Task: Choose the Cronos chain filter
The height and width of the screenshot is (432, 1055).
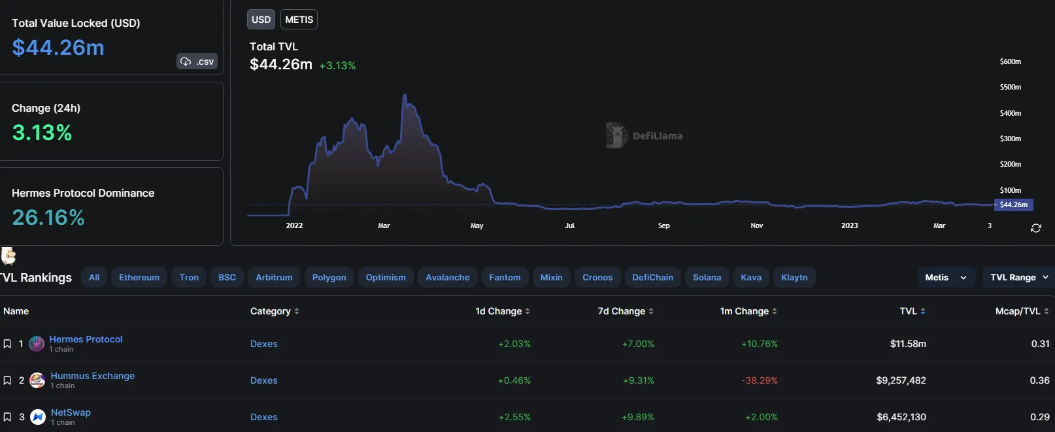Action: click(x=597, y=277)
